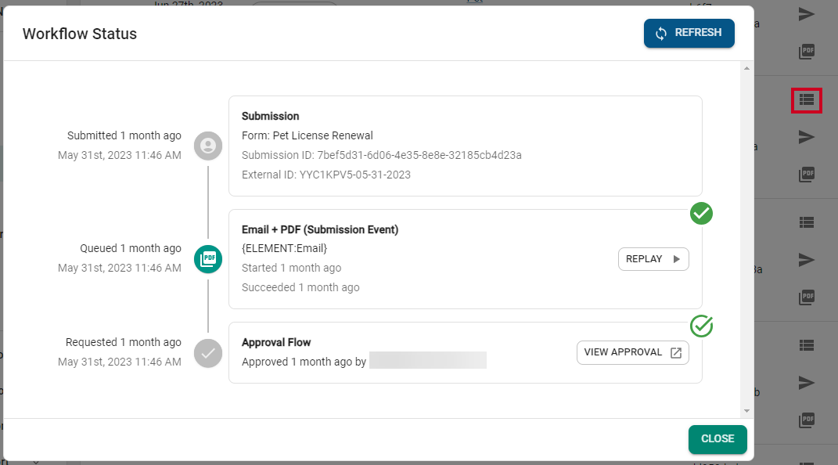Click the redacted approver name field
This screenshot has width=838, height=465.
tap(427, 360)
